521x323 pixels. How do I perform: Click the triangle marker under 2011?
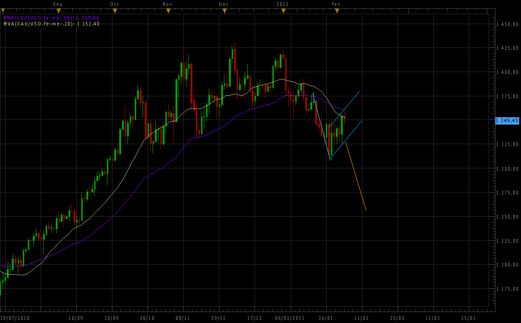[x=283, y=11]
